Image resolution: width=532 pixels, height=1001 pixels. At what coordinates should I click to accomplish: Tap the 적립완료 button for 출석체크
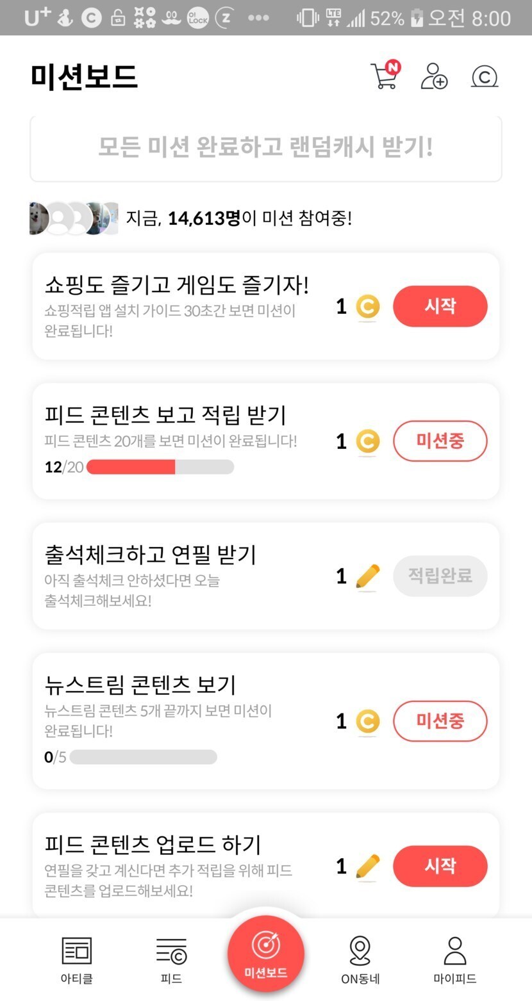[x=440, y=576]
